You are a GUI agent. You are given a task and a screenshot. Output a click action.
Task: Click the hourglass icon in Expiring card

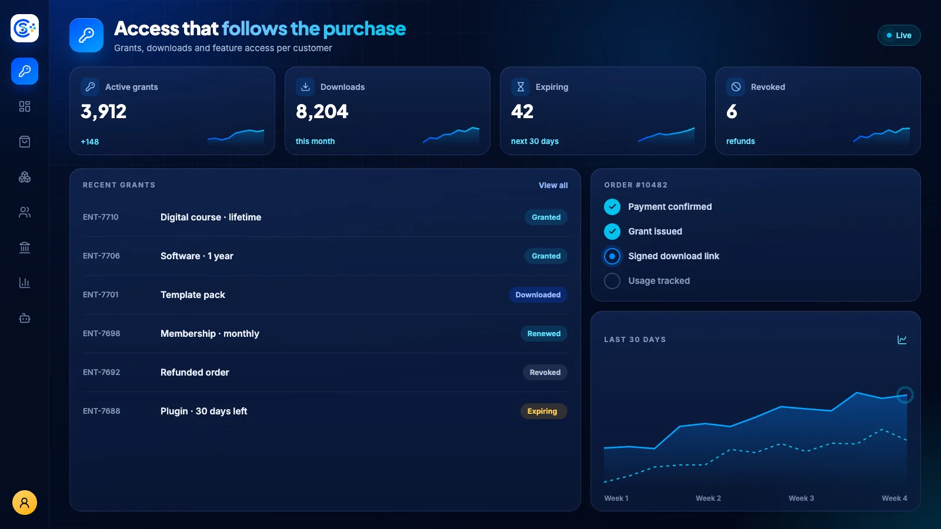pyautogui.click(x=520, y=87)
